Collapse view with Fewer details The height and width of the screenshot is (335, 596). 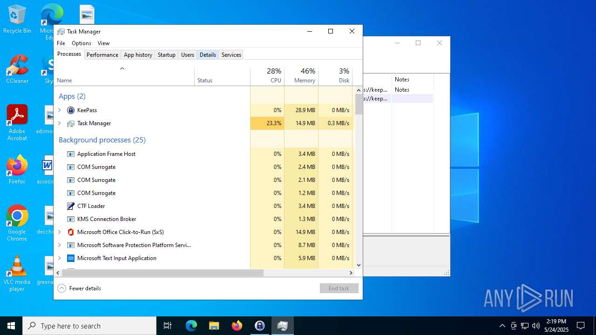coord(79,288)
